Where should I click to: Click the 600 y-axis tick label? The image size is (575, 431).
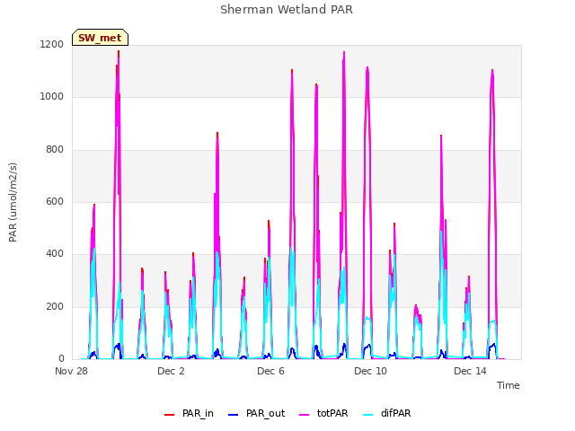pos(55,201)
